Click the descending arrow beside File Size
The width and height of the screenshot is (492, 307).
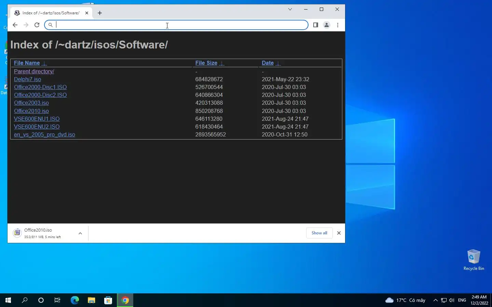coord(222,63)
